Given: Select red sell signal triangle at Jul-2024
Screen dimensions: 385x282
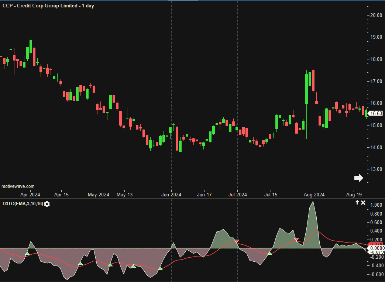Looking at the screenshot, I should click(x=237, y=241).
